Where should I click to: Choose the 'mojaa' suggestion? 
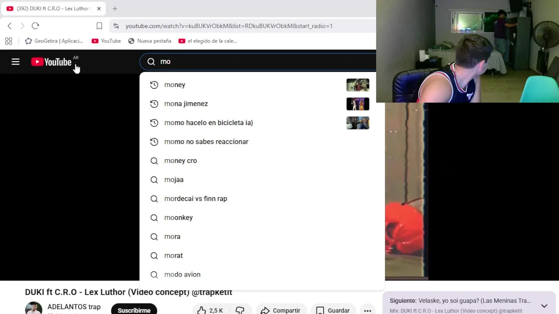click(262, 180)
